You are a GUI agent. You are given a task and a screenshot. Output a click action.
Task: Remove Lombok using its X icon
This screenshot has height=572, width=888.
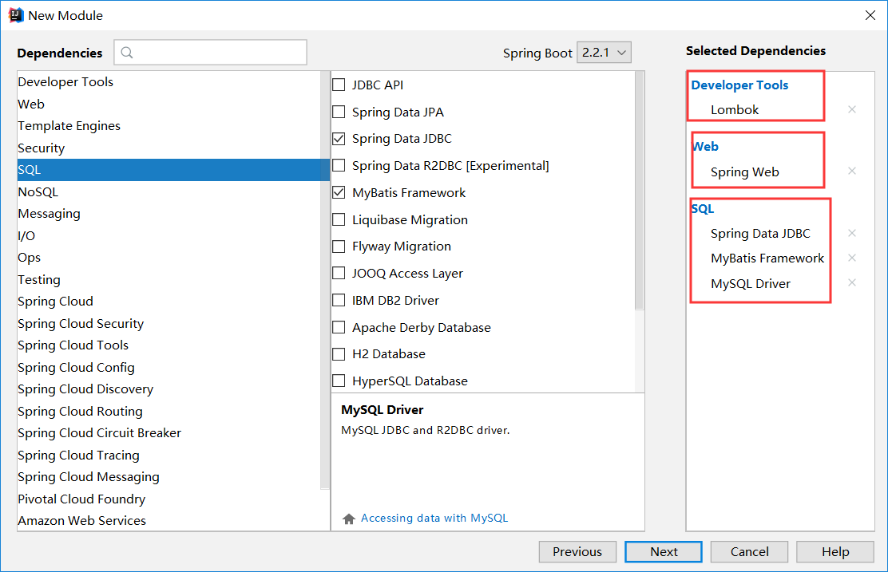851,109
